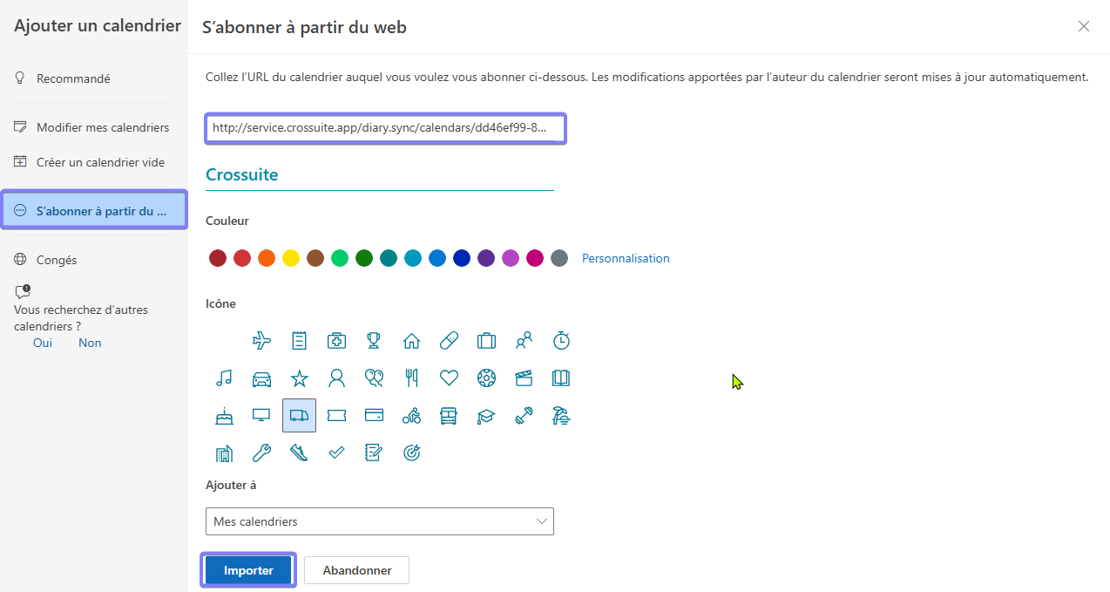This screenshot has height=592, width=1110.
Task: Click the Importer button
Action: point(248,570)
